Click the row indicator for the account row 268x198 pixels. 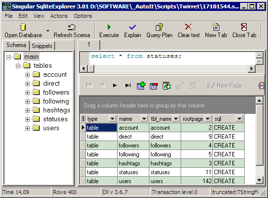click(x=83, y=128)
